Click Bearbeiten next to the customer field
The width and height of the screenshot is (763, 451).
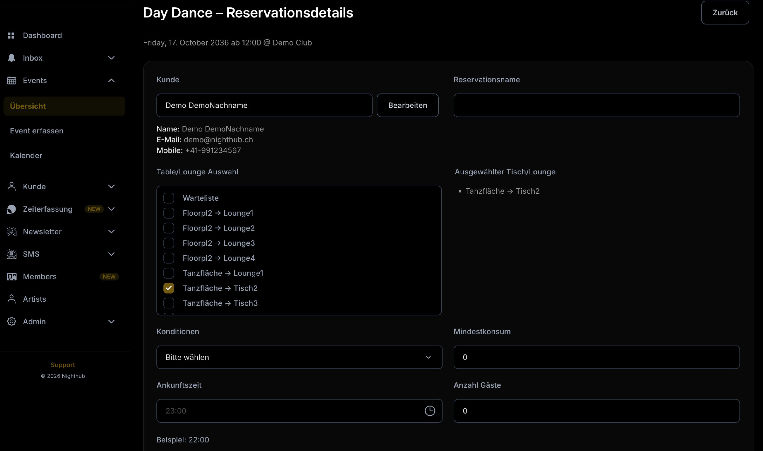(x=408, y=105)
